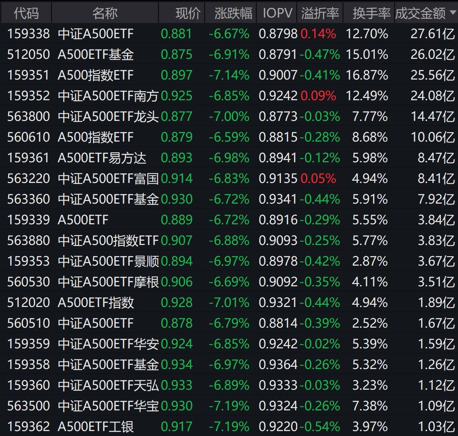Select 中证A500ETF龙头 name

coord(108,116)
